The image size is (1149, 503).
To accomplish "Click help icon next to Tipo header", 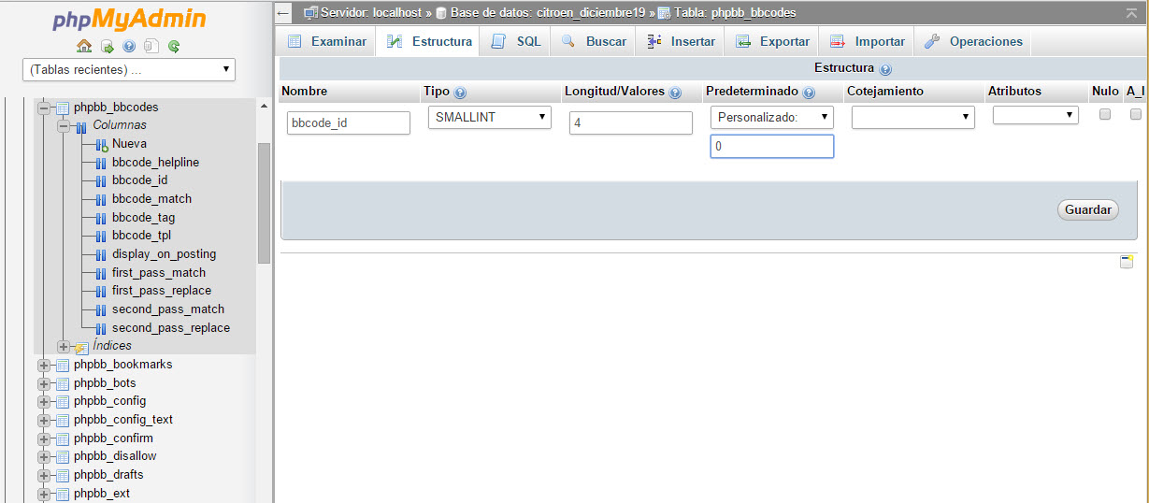I will point(460,93).
